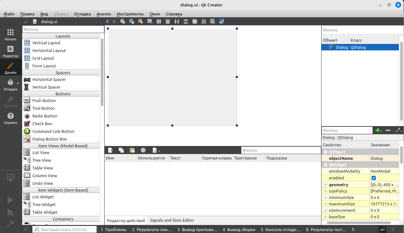The width and height of the screenshot is (404, 233).
Task: Collapse the Item Views (Model-Based) category
Action: point(26,146)
